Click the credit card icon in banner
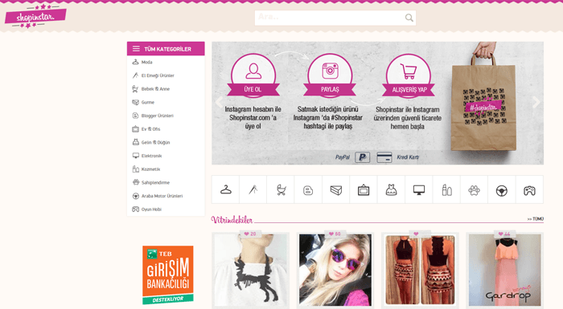Viewport: 563px width, 309px height. [384, 157]
